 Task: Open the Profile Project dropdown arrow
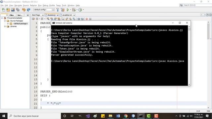click(83, 10)
